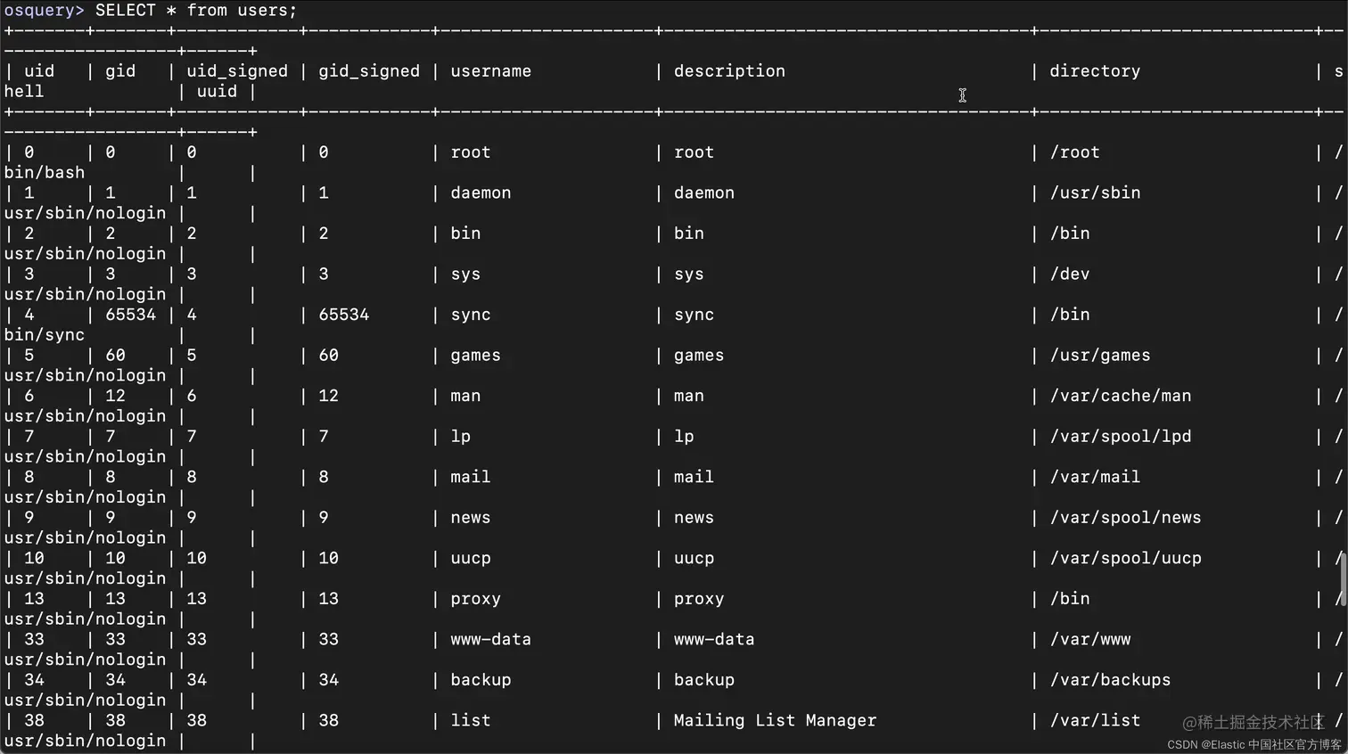The width and height of the screenshot is (1348, 754).
Task: Click the vertical scrollbar thumb at right edge
Action: point(1343,578)
